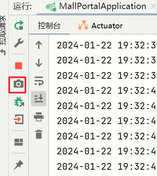Toggle scroll to end of console
Image resolution: width=157 pixels, height=176 pixels.
[39, 98]
